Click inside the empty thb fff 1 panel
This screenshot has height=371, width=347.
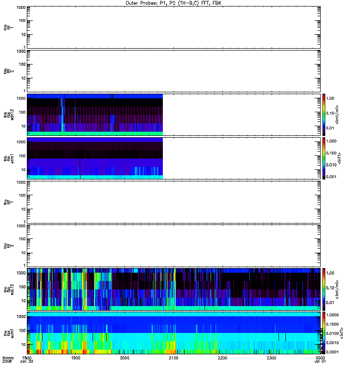click(x=174, y=27)
